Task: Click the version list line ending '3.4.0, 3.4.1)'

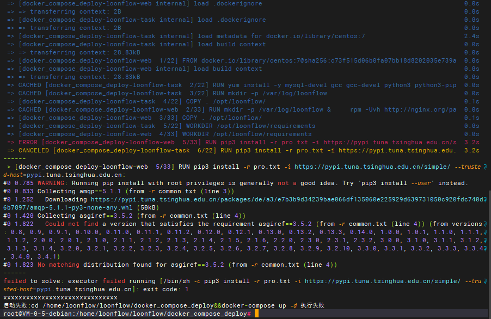Action: (x=32, y=257)
